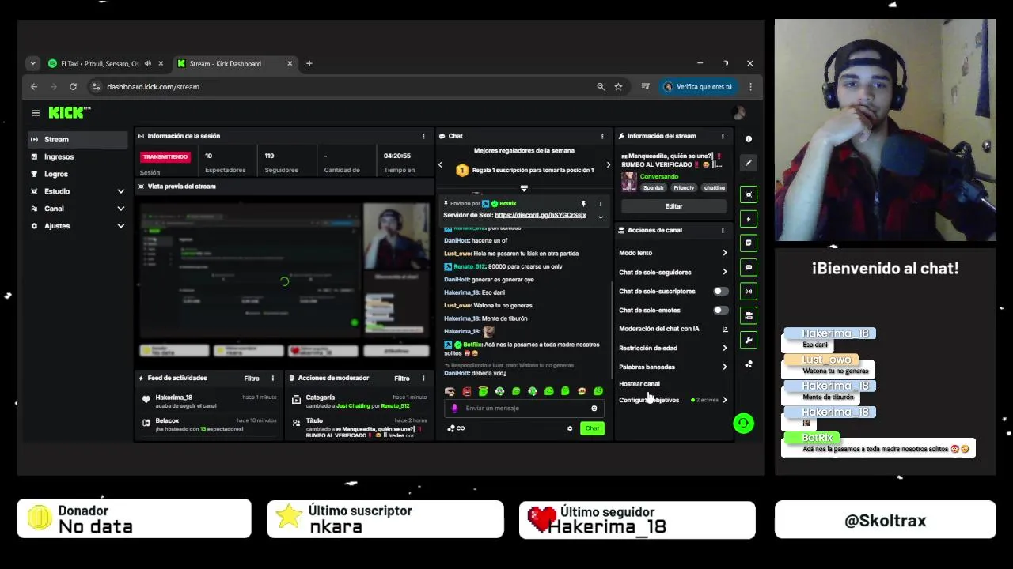Click Filtro in Feed de actividades
Screen dimensions: 1013x569
[252, 378]
